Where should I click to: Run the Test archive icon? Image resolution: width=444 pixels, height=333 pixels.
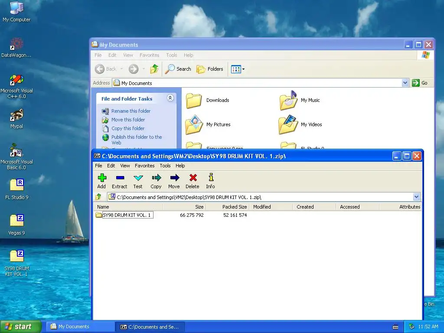(138, 181)
